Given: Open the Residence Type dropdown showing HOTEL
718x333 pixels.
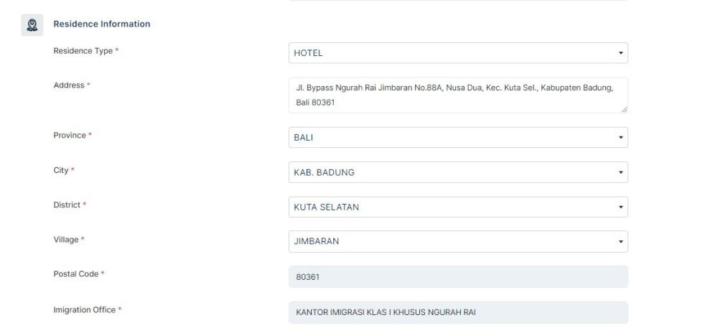Looking at the screenshot, I should click(x=458, y=53).
